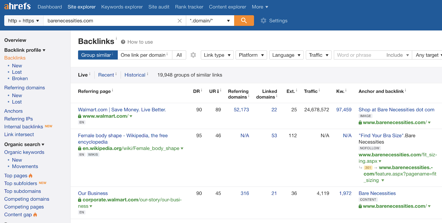The image size is (442, 223).
Task: Go to Referring domains in the sidebar
Action: [25, 87]
